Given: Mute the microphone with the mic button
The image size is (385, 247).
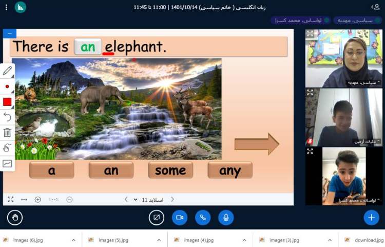Looking at the screenshot, I should 225,218.
